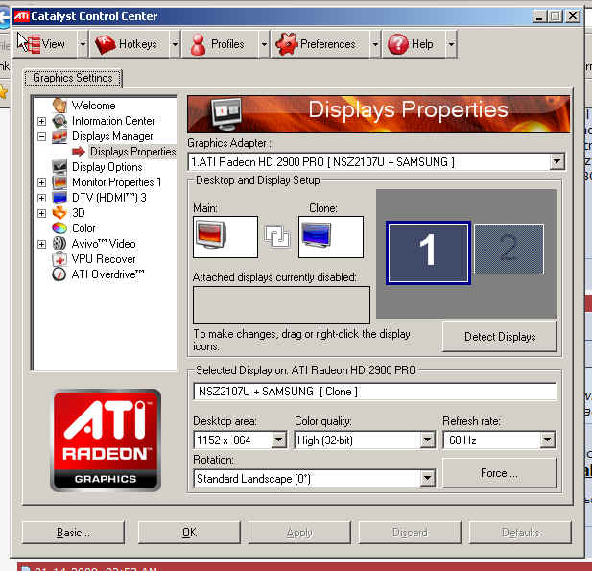The height and width of the screenshot is (571, 592).
Task: Select Color label in tree
Action: point(83,228)
